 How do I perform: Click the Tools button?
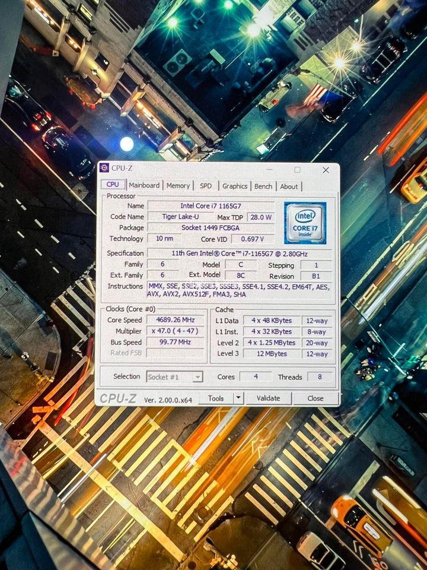click(216, 398)
